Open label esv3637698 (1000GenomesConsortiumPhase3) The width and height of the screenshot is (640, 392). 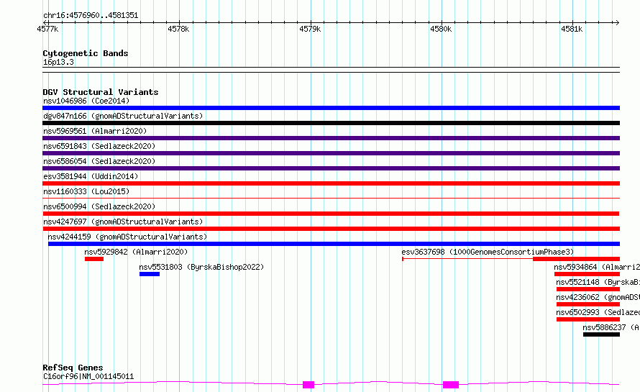coord(488,252)
